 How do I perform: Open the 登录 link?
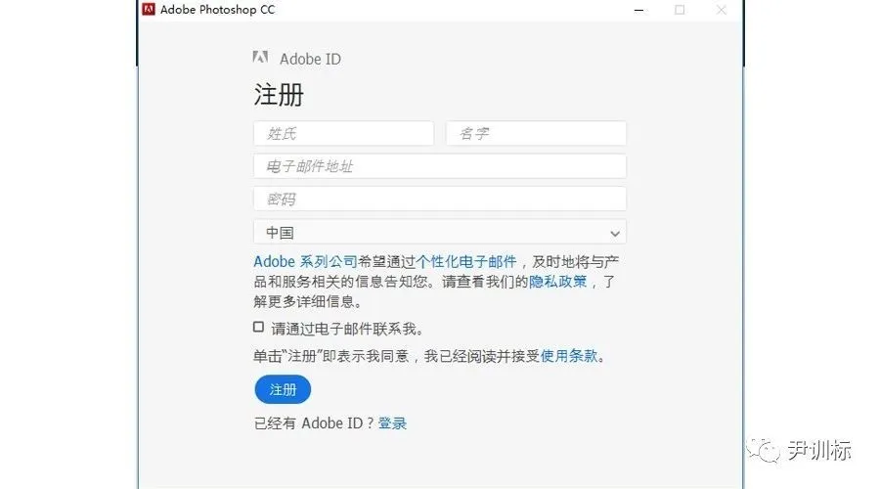click(392, 422)
